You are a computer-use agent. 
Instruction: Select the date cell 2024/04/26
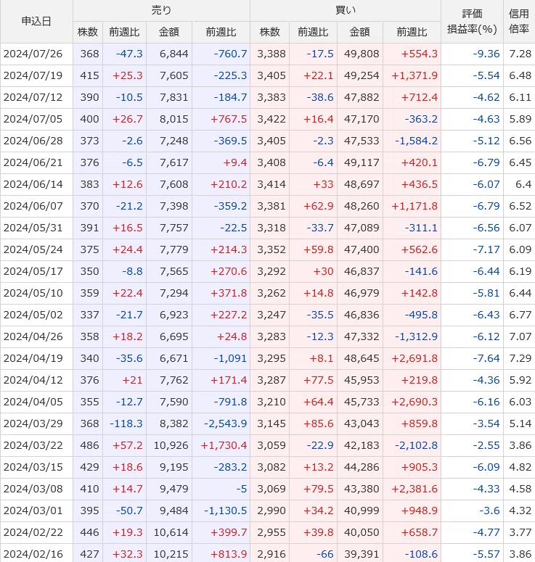[36, 337]
